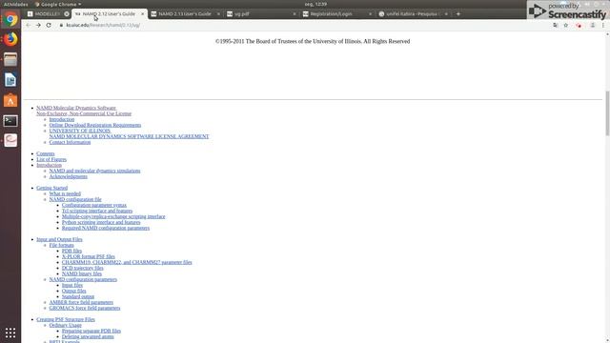This screenshot has height=343, width=610.
Task: Reload the current page
Action: pos(49,25)
